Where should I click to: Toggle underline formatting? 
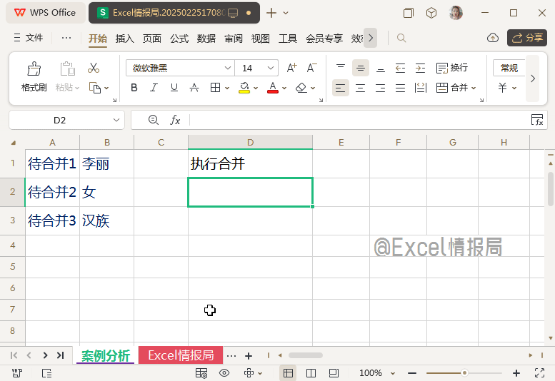point(174,88)
